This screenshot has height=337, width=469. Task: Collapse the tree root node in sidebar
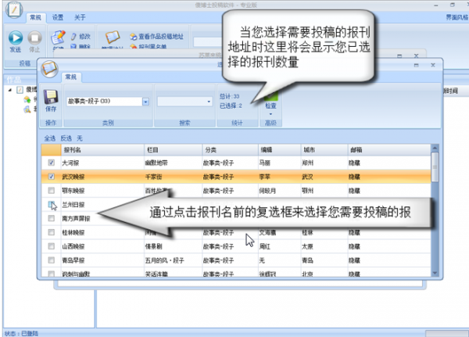pos(10,90)
